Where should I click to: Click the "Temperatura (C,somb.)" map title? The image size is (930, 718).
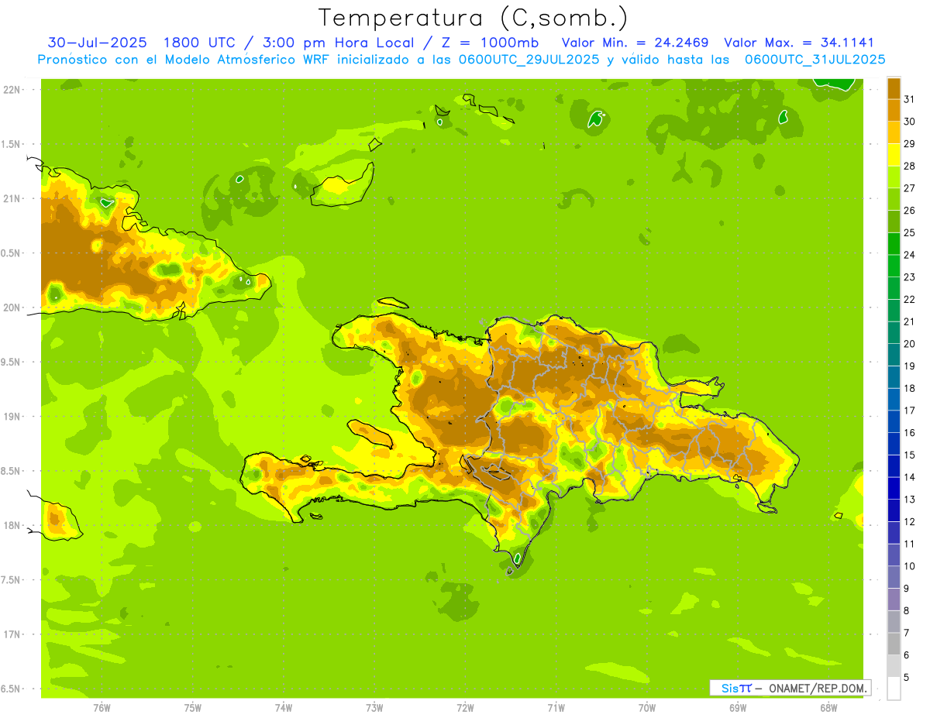pos(473,18)
